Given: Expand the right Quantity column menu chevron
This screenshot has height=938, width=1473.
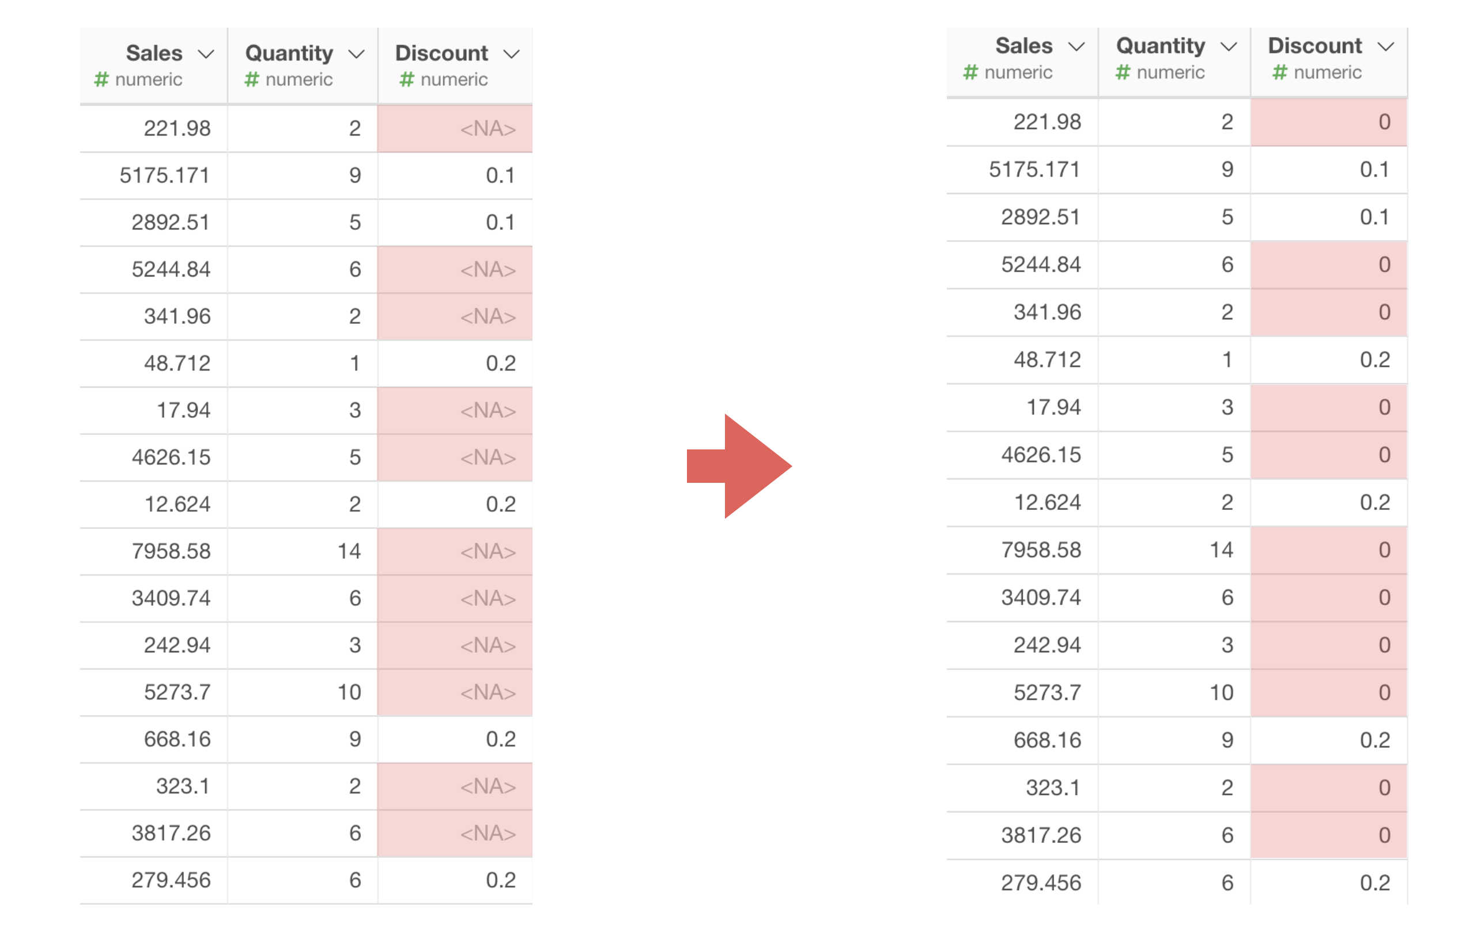Looking at the screenshot, I should pyautogui.click(x=1228, y=47).
